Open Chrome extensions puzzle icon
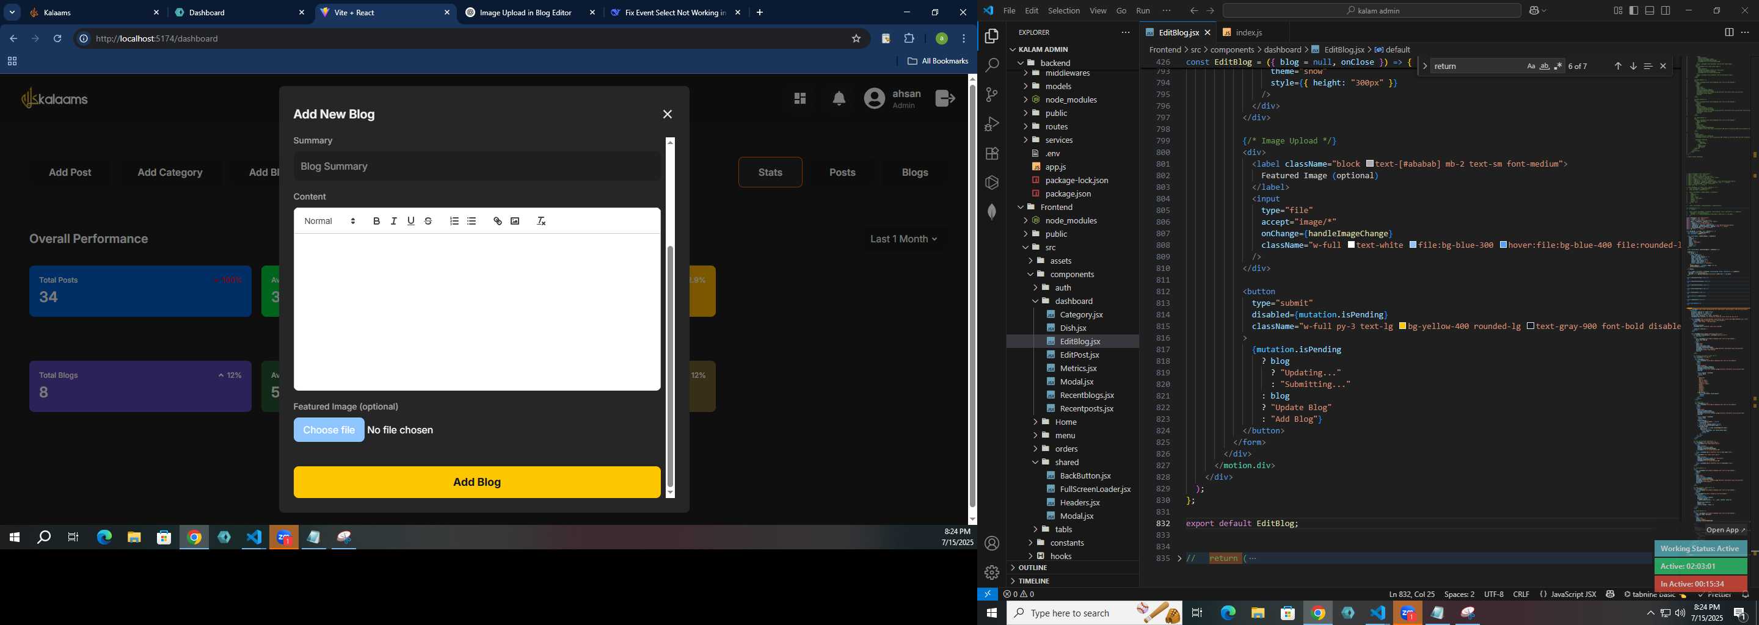The height and width of the screenshot is (625, 1759). pyautogui.click(x=909, y=39)
